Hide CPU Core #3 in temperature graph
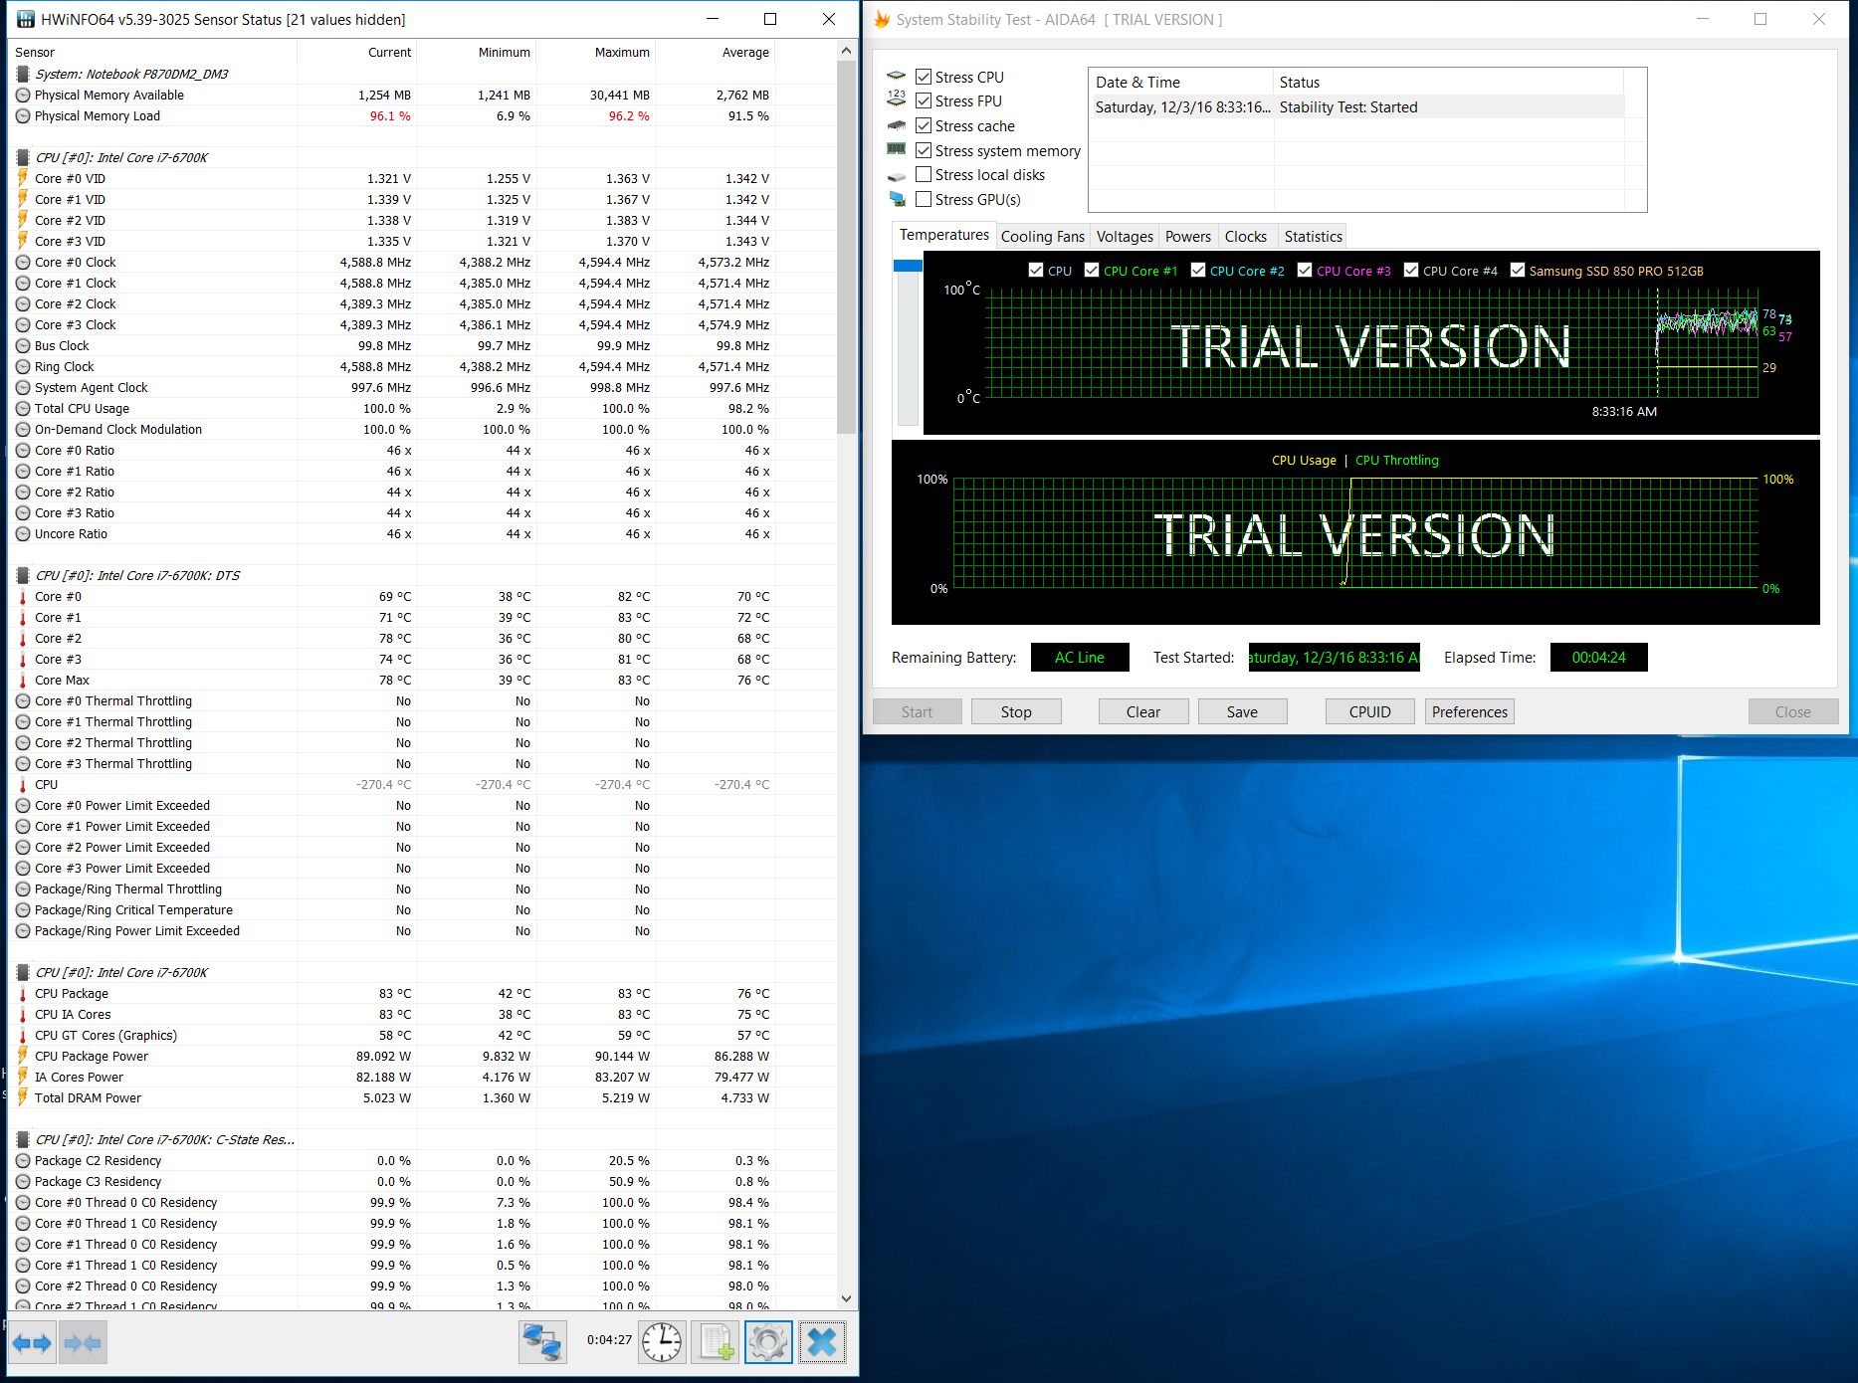 [1305, 271]
